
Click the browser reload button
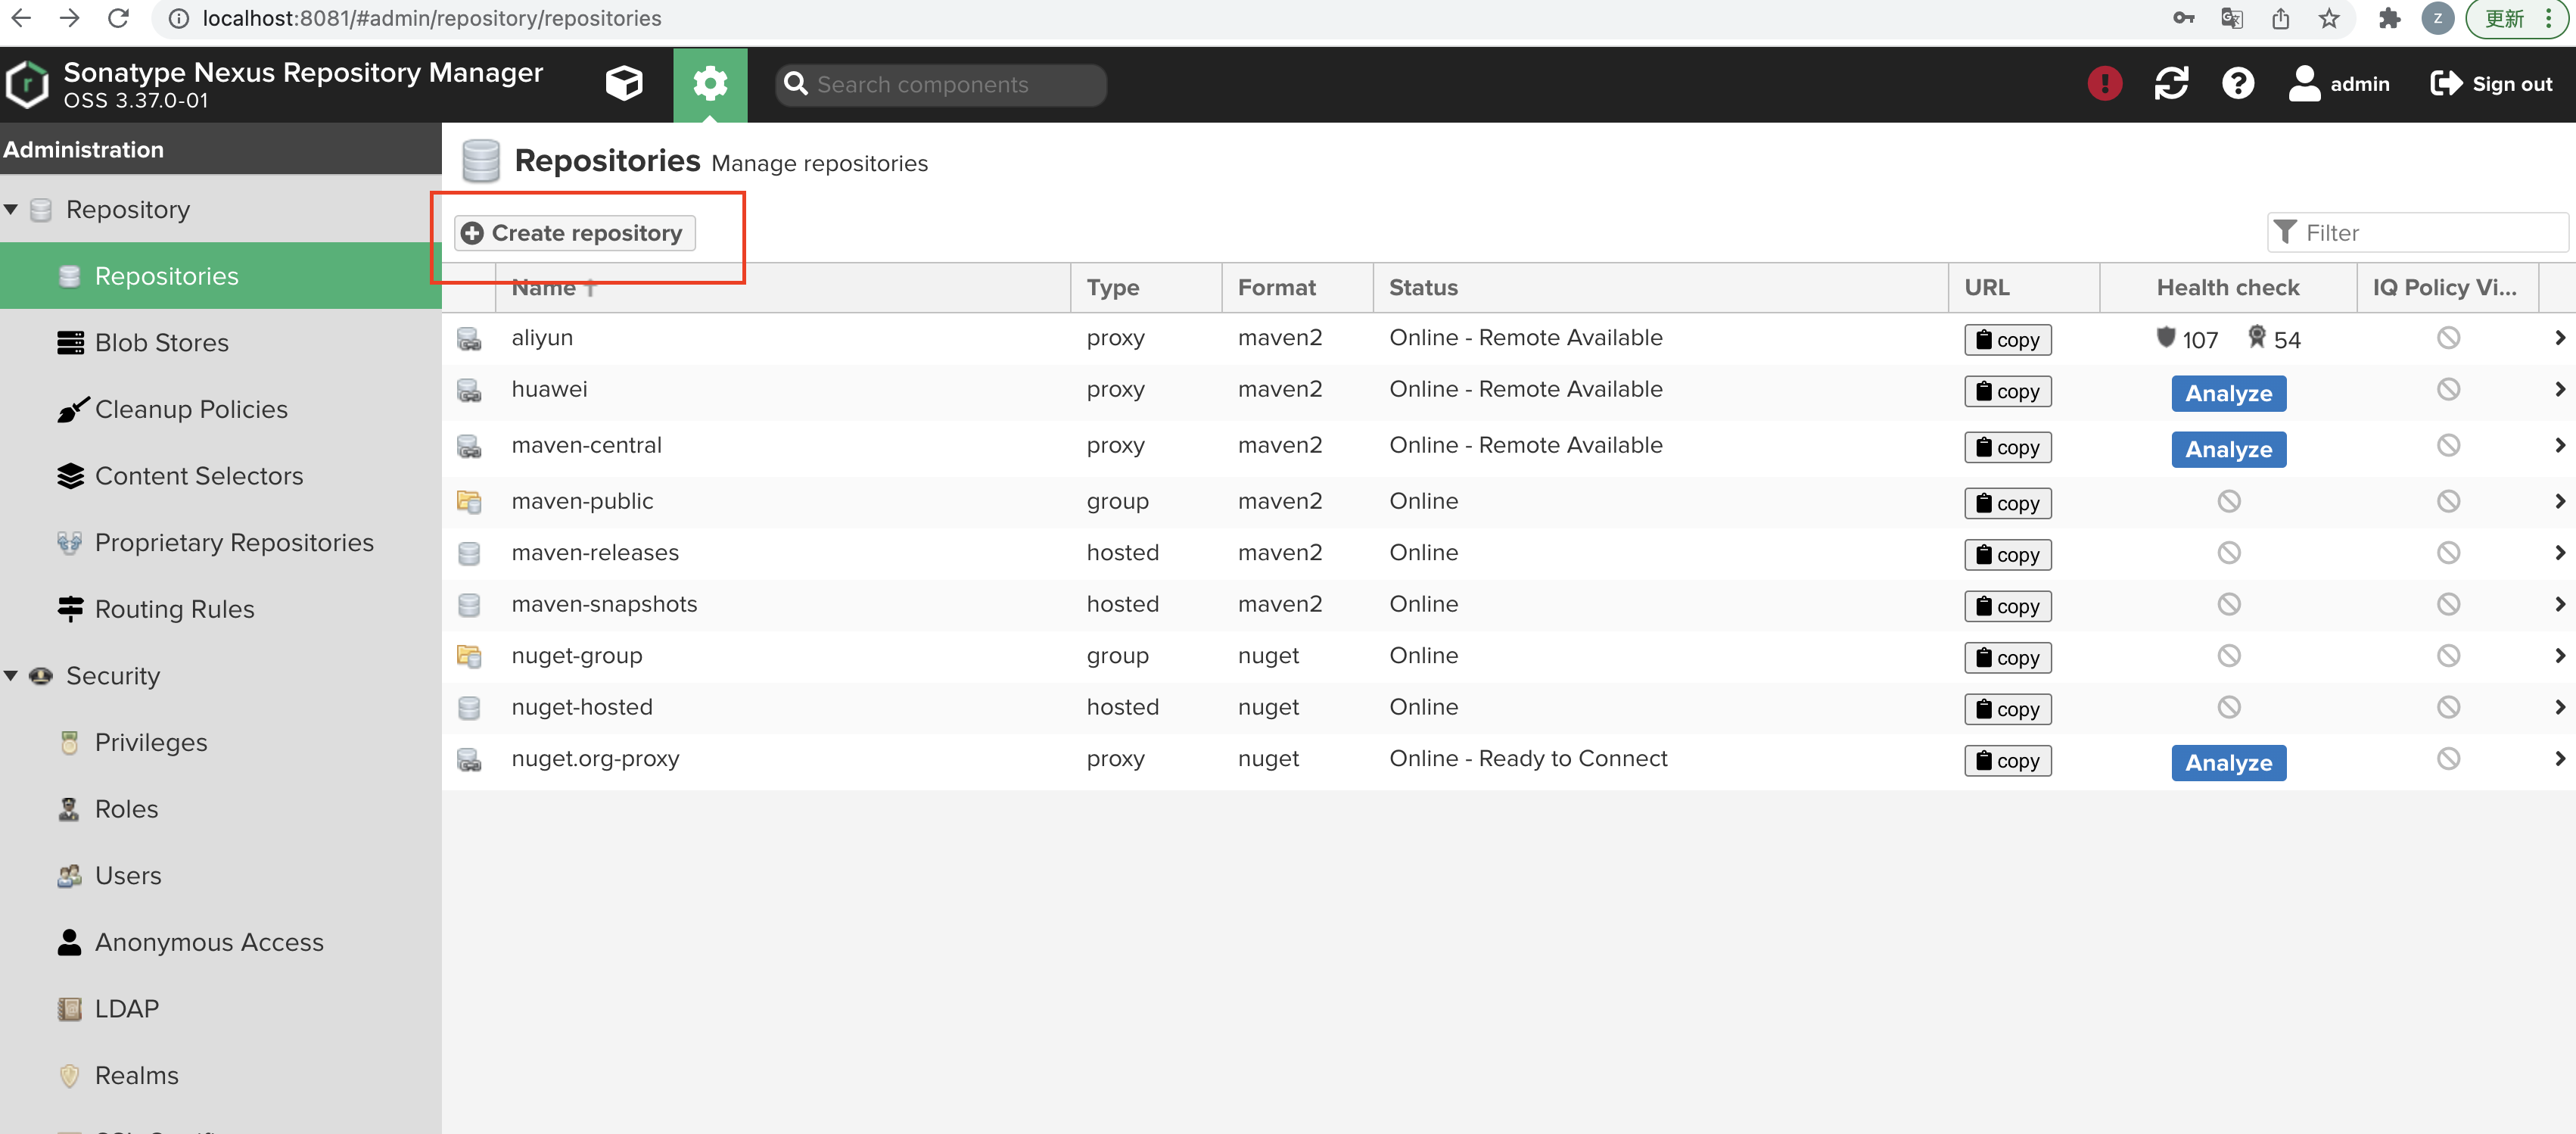118,18
